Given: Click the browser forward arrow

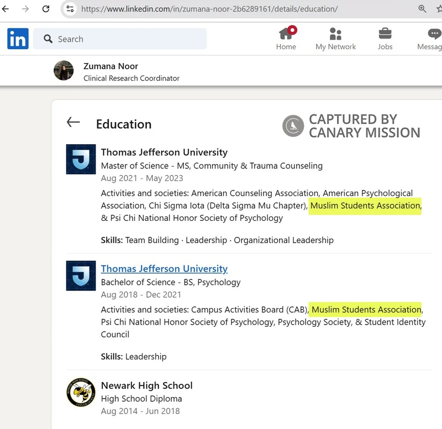Looking at the screenshot, I should pos(25,9).
